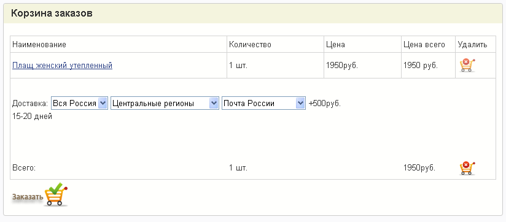Click the 1 шт. quantity in product row
This screenshot has width=506, height=222.
tap(238, 66)
